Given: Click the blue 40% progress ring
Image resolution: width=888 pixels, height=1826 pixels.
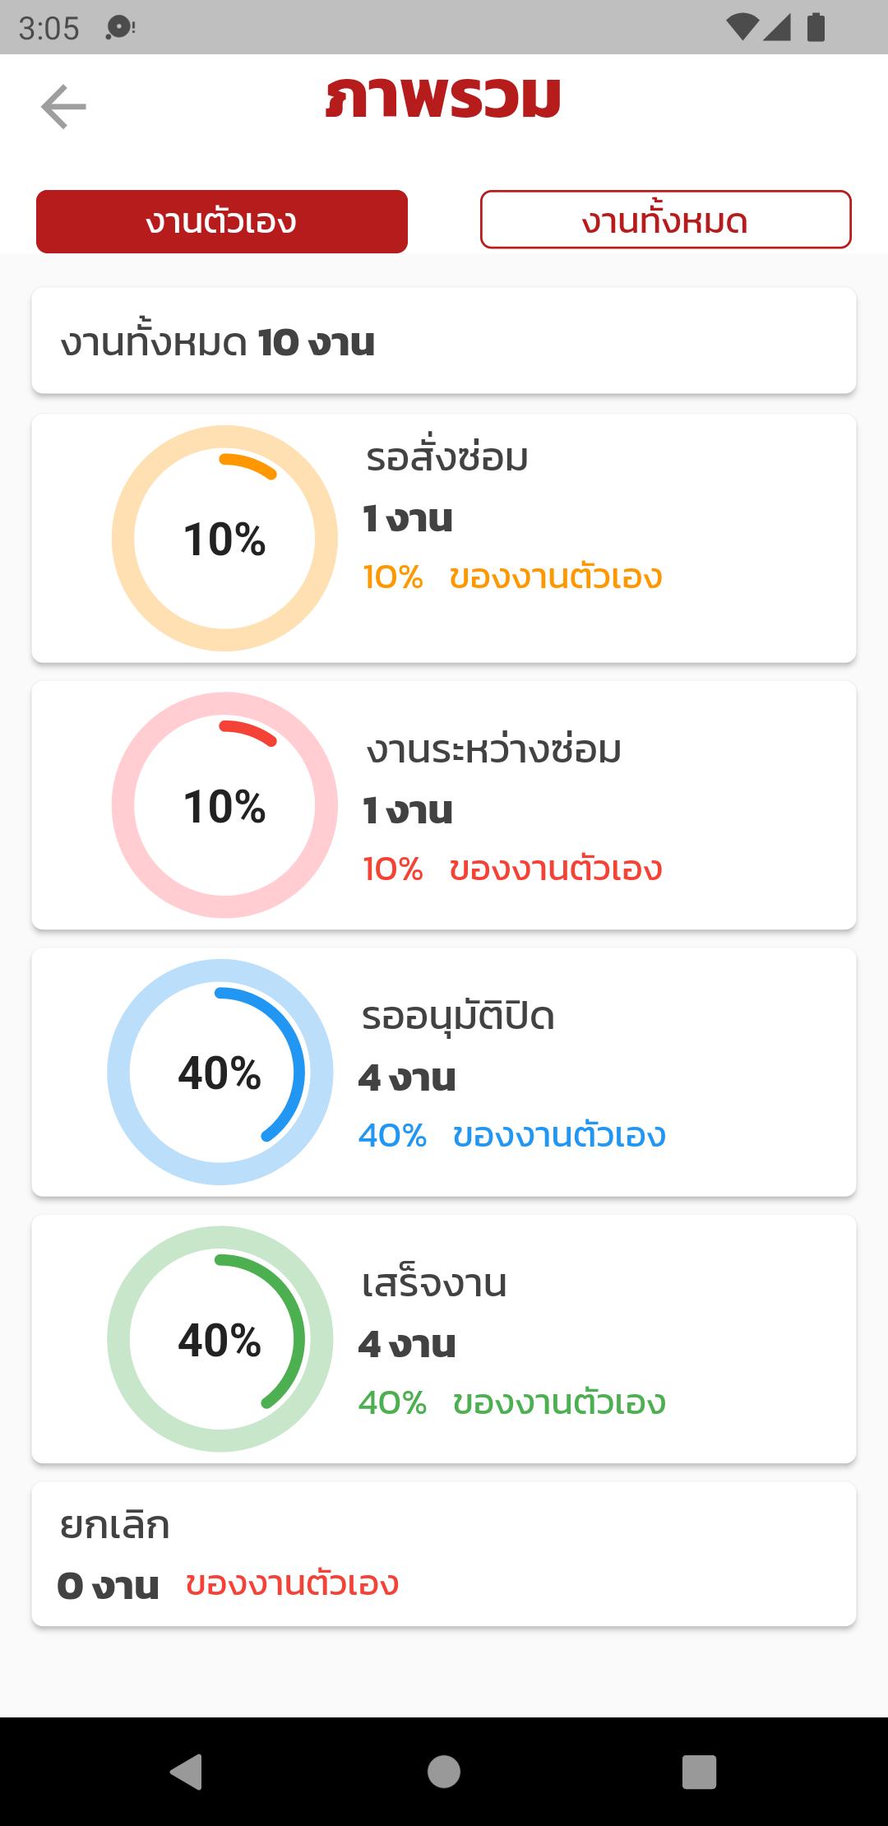Looking at the screenshot, I should pyautogui.click(x=220, y=1072).
